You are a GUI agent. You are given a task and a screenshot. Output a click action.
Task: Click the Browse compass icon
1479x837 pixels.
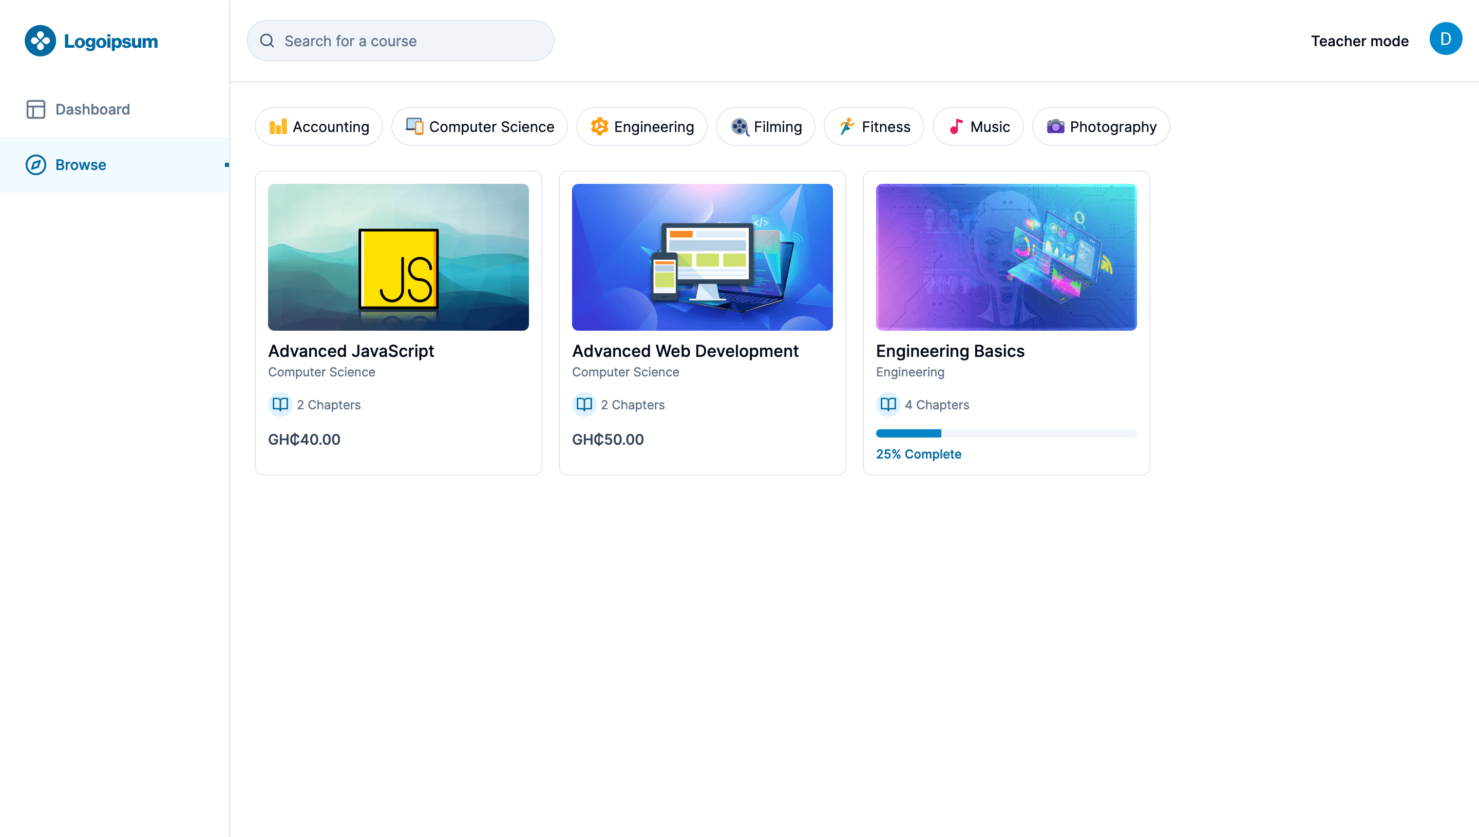tap(35, 165)
